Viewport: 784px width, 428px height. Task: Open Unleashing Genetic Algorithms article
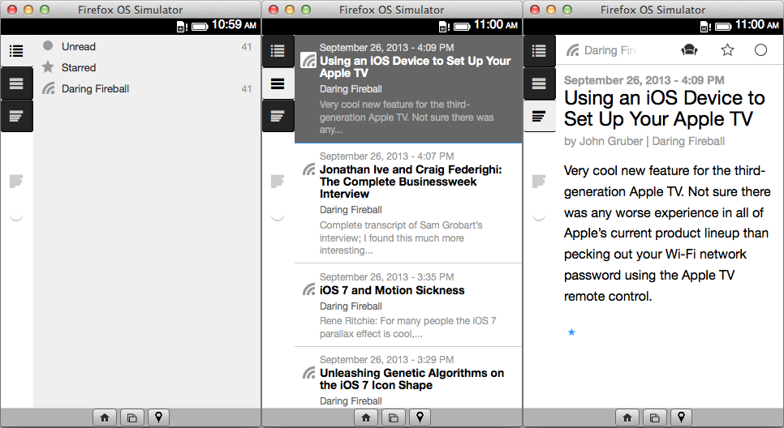pos(408,378)
